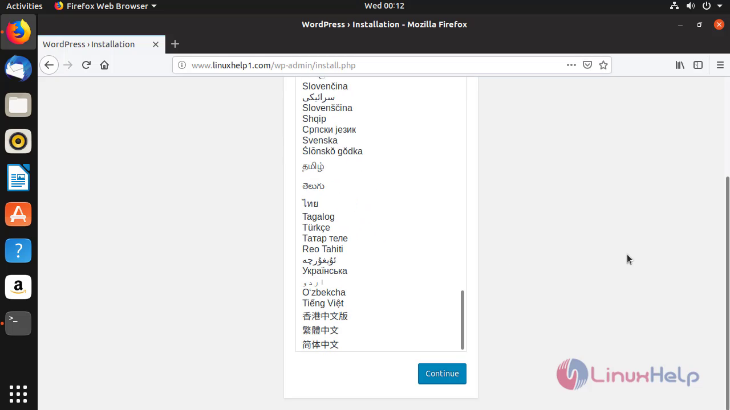Open the Help icon in dock
Screen dimensions: 730x410
tap(18, 251)
